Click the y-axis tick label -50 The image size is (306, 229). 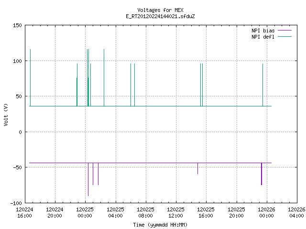tap(17, 167)
